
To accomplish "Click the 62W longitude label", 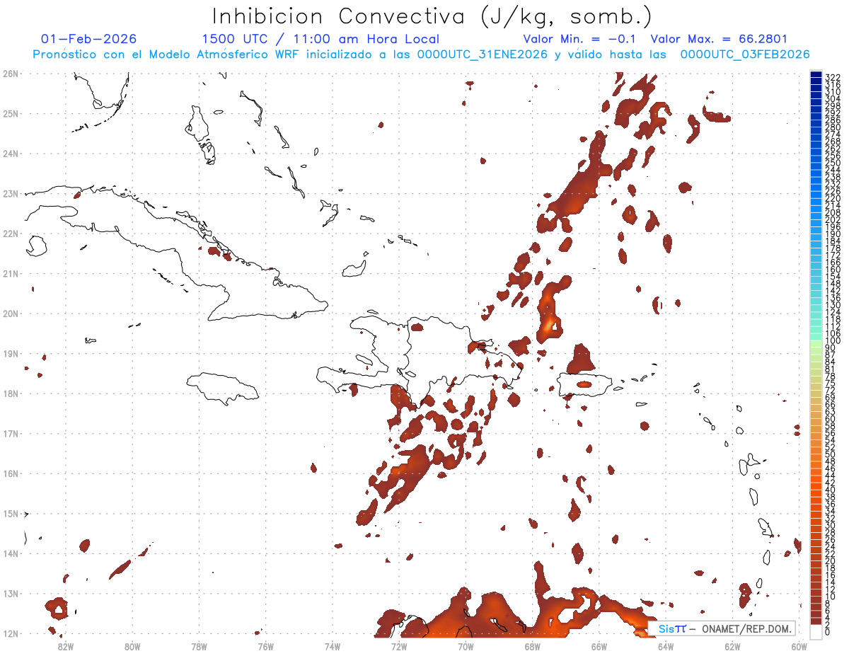I will click(x=732, y=646).
